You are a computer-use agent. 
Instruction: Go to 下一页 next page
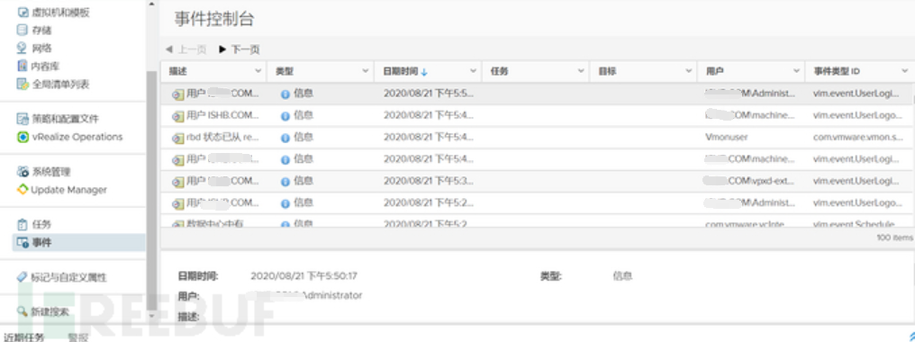(x=240, y=49)
